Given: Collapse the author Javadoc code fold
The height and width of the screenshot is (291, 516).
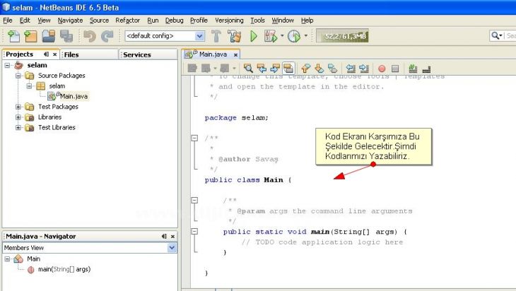Looking at the screenshot, I should click(195, 138).
